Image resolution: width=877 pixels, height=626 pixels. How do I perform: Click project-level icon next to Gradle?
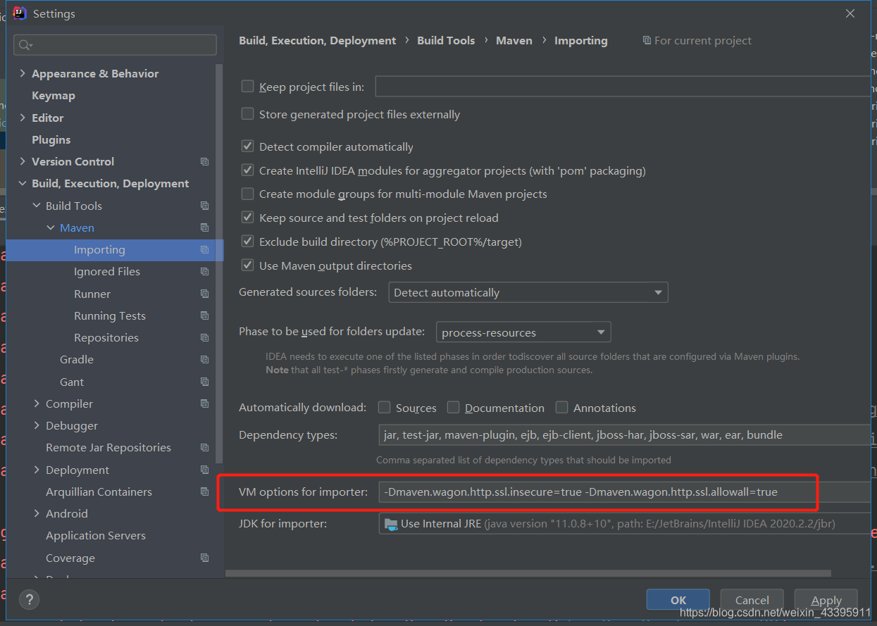[x=204, y=359]
